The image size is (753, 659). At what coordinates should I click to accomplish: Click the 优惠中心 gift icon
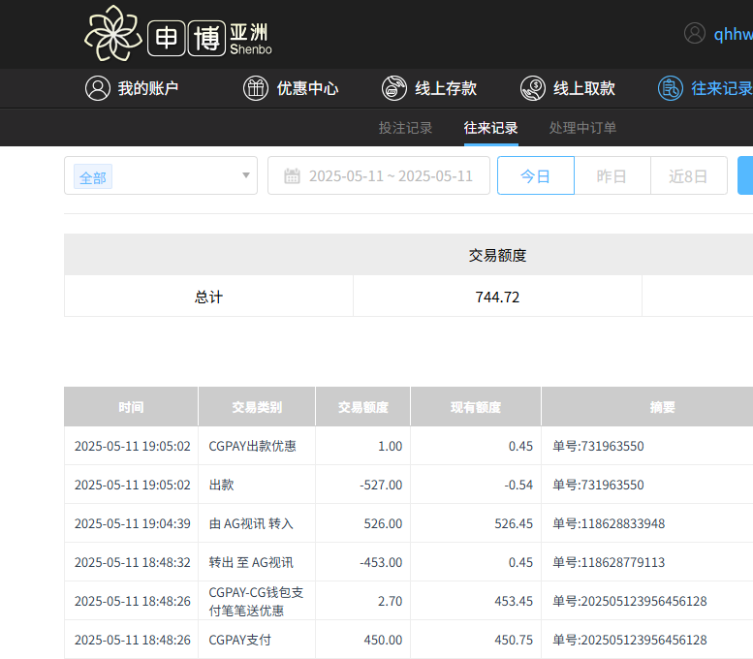click(x=255, y=88)
